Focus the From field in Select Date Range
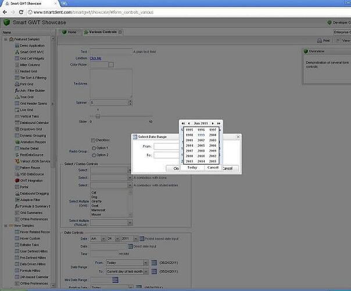 tap(167, 147)
